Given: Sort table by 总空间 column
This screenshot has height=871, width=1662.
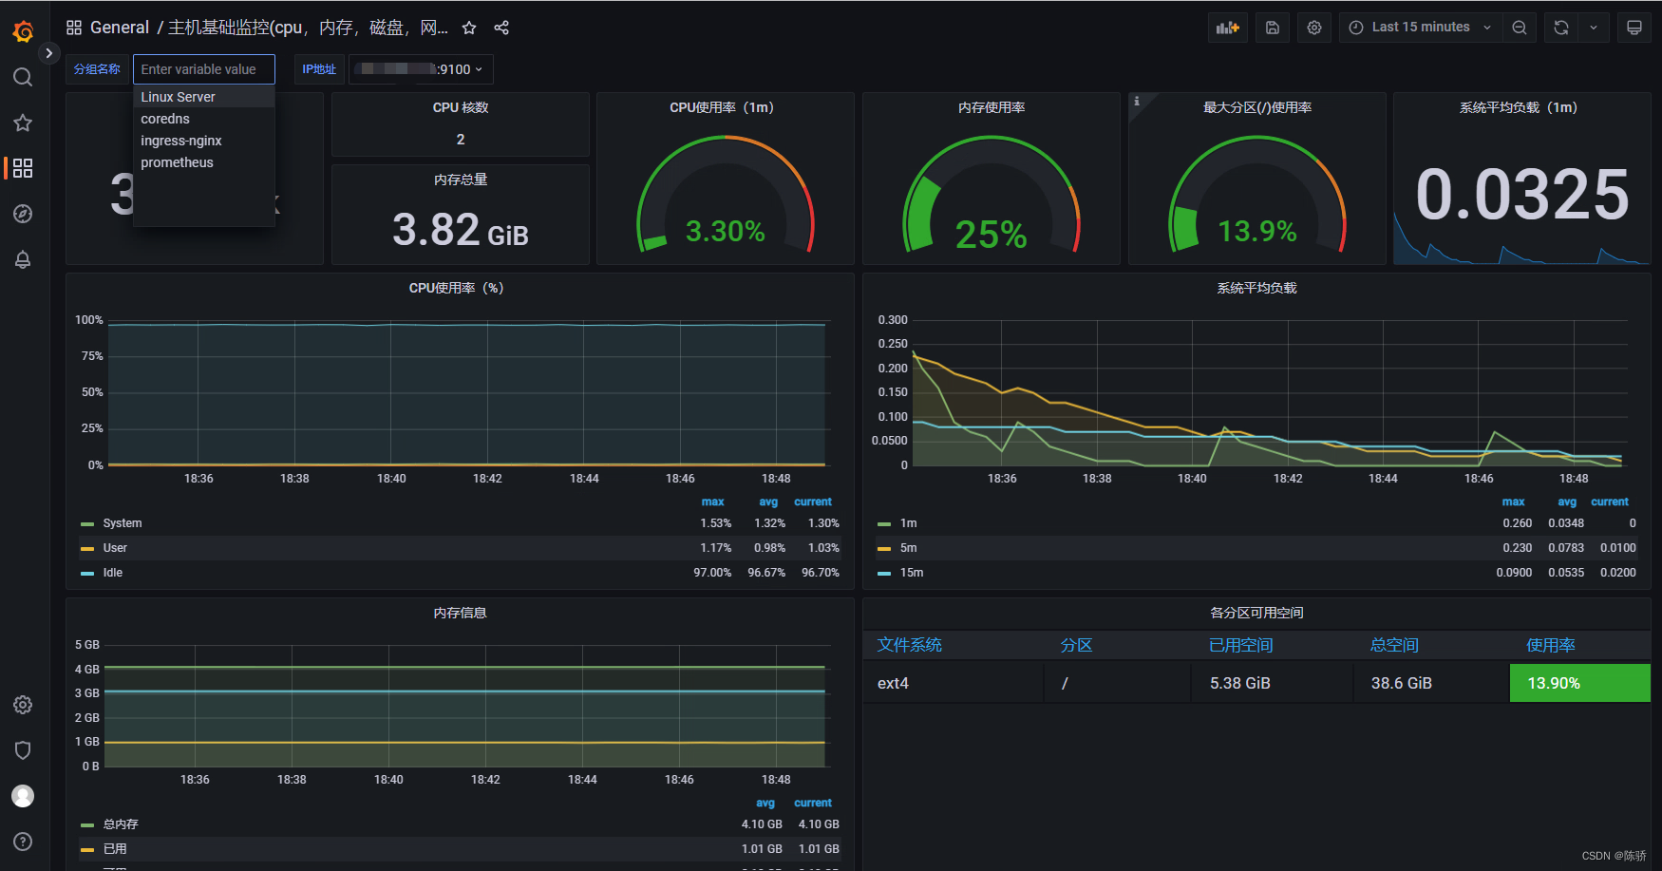Looking at the screenshot, I should coord(1394,645).
